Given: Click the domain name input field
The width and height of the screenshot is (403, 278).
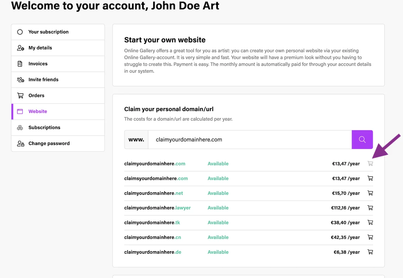Looking at the screenshot, I should pos(250,139).
